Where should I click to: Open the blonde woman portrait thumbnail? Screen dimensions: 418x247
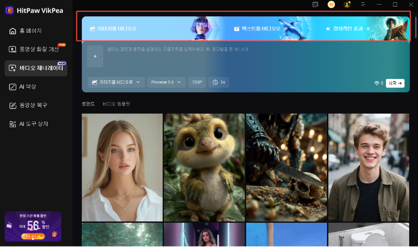point(122,167)
